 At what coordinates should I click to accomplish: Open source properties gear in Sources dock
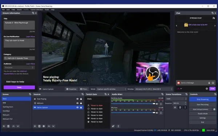44,126
